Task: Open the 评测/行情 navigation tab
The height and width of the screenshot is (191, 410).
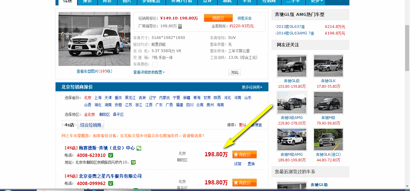Action: [182, 1]
